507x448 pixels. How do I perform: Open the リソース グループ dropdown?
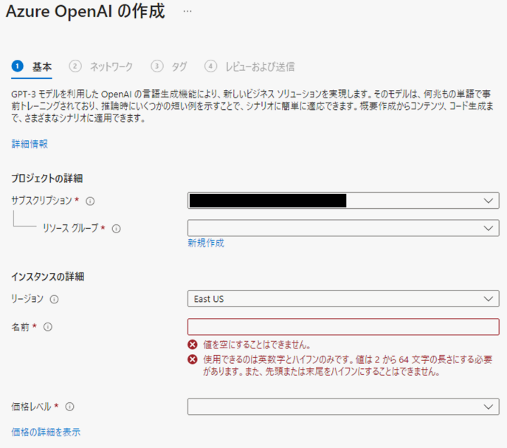(x=343, y=228)
